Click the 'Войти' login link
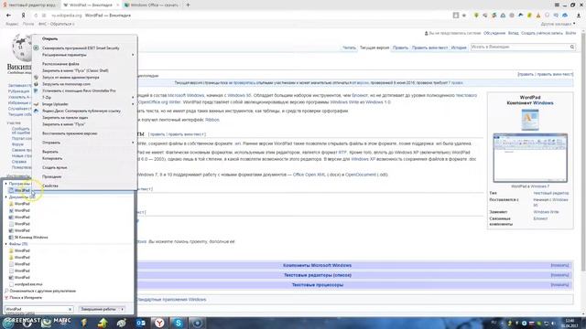 pos(570,33)
